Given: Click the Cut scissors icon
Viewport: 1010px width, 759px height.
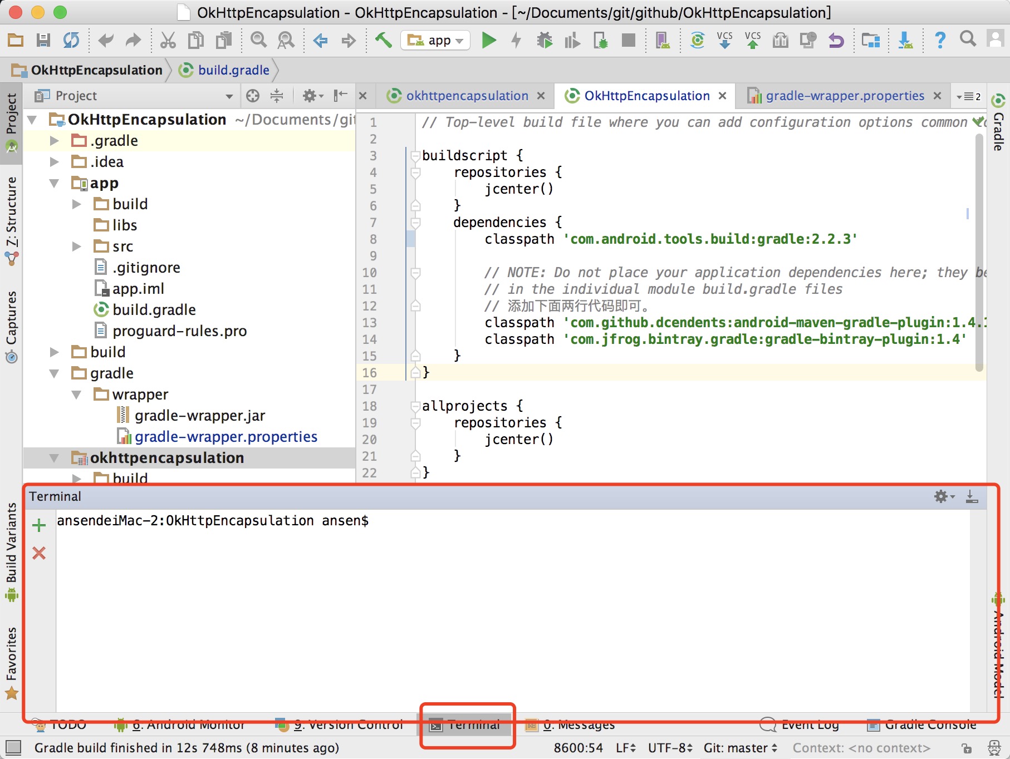Looking at the screenshot, I should [168, 40].
